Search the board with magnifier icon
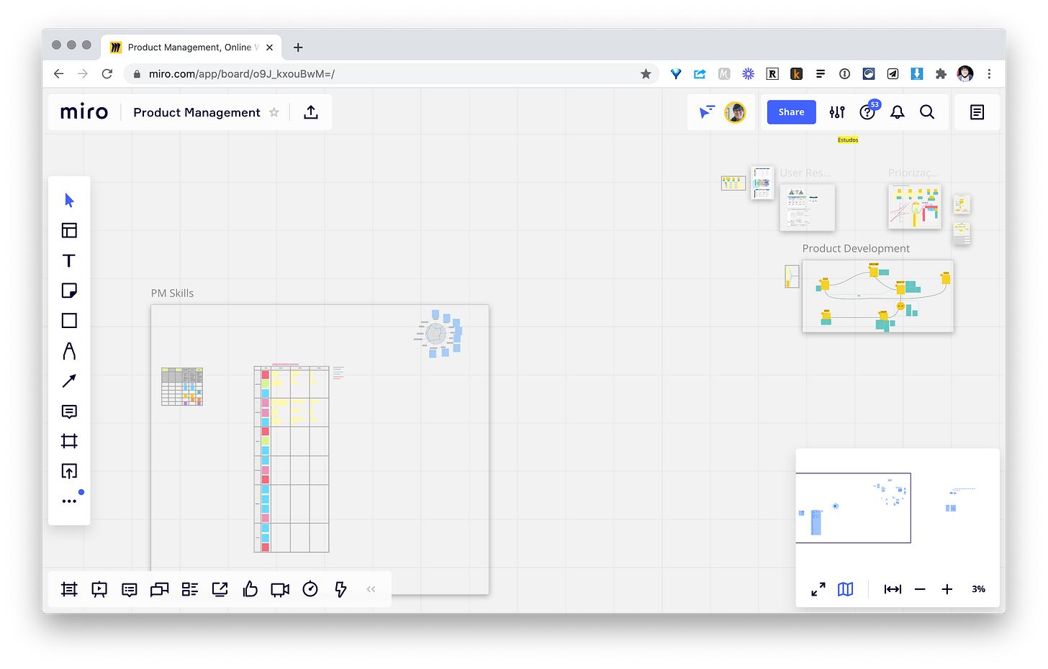The width and height of the screenshot is (1048, 669). (927, 112)
